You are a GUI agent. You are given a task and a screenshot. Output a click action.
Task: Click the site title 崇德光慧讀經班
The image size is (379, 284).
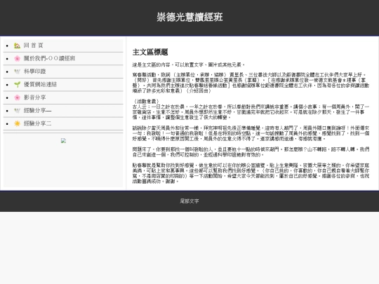click(x=189, y=17)
